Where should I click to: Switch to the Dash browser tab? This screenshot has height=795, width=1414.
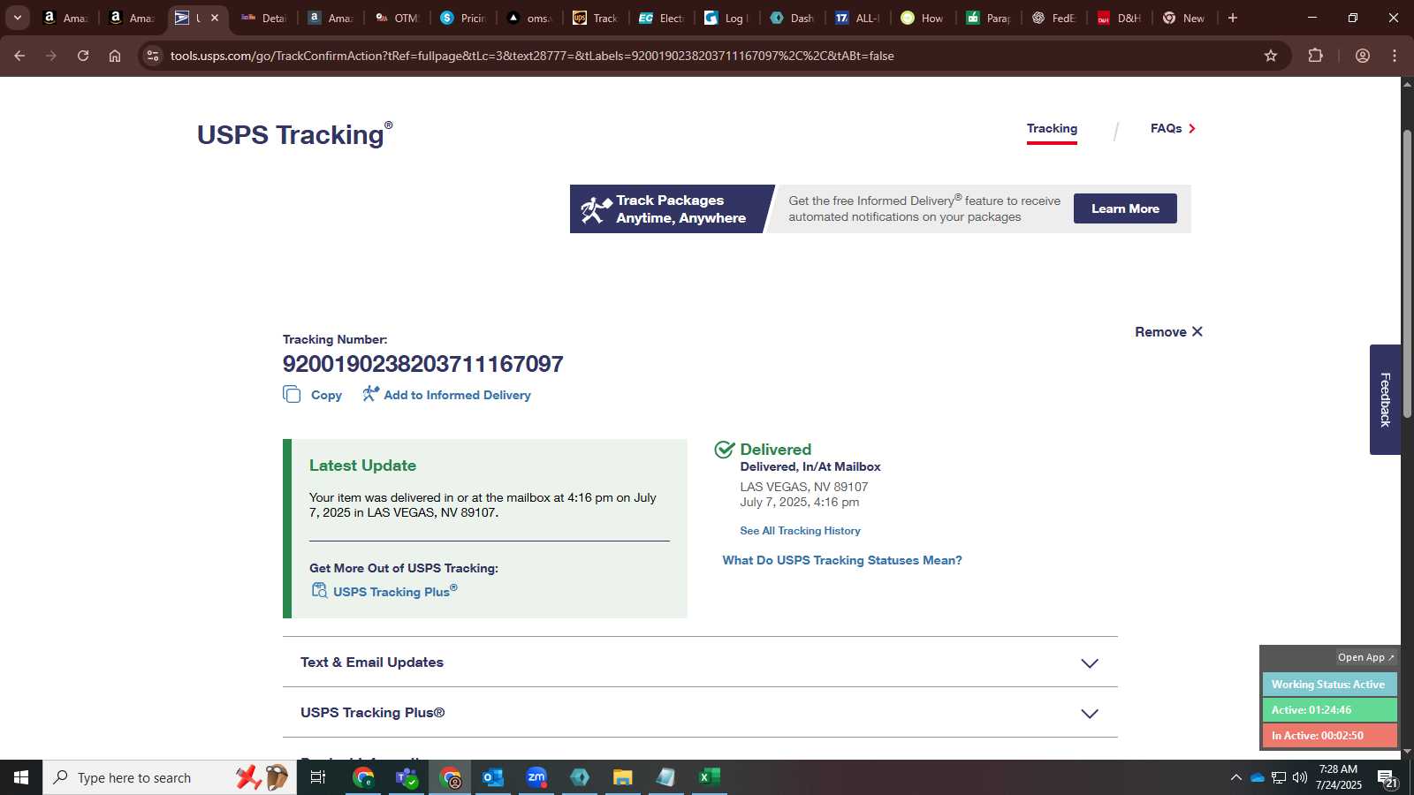click(x=793, y=18)
